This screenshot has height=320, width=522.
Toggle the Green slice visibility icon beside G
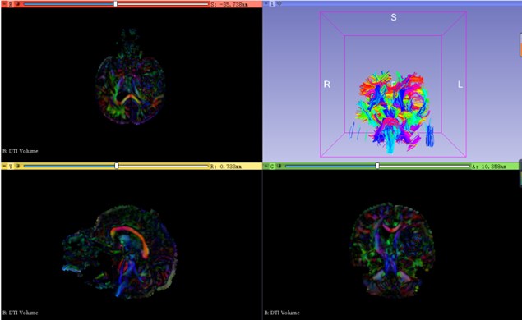279,166
